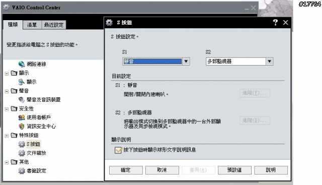Click the 取消 button
Viewport: 322px width, 185px height.
[x=162, y=170]
